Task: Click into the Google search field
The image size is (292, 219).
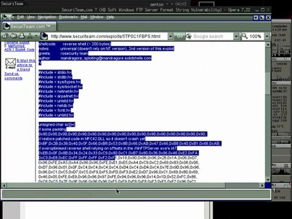Action: [213, 36]
